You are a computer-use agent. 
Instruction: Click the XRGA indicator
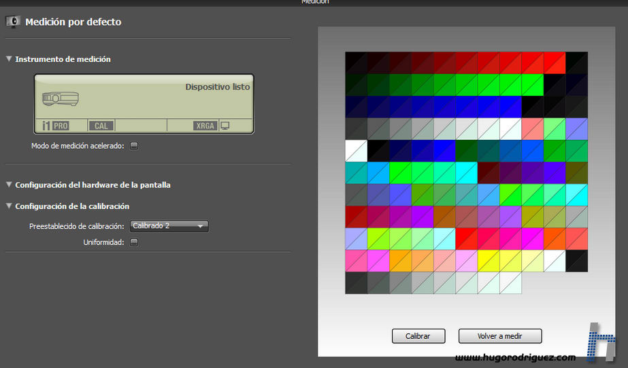[x=205, y=126]
